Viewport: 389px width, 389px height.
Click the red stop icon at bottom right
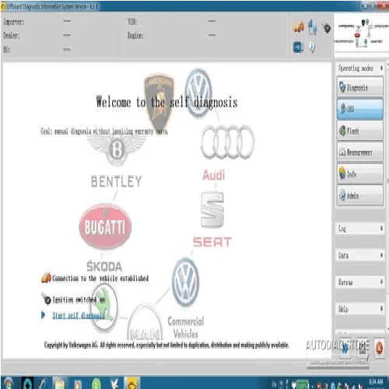[x=379, y=348]
